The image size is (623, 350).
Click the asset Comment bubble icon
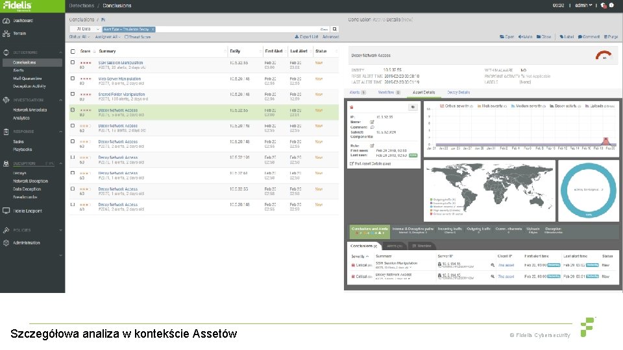point(373,128)
